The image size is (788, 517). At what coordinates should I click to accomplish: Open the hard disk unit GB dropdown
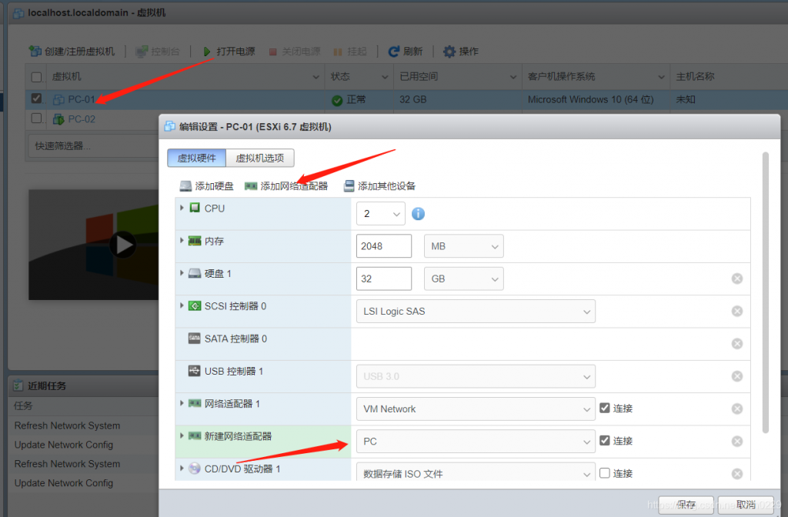464,279
